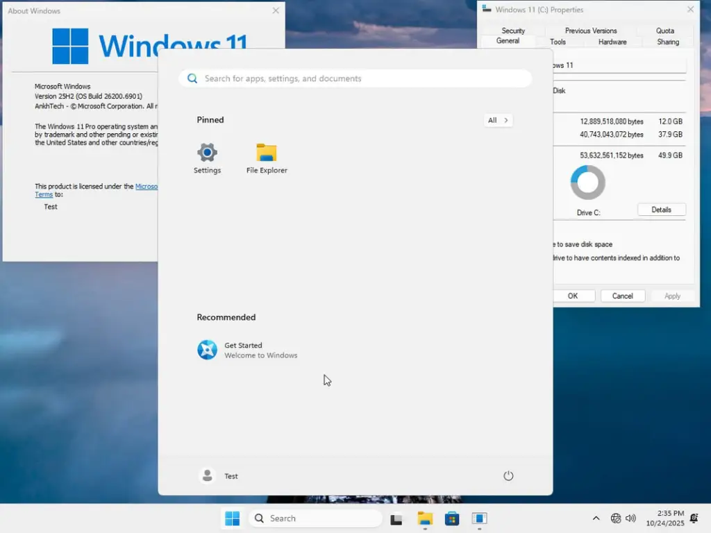Click the power button in Start menu
711x533 pixels.
pos(508,475)
